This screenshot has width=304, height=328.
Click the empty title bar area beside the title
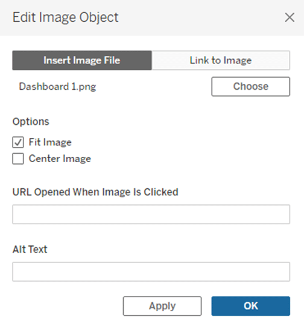[201, 17]
